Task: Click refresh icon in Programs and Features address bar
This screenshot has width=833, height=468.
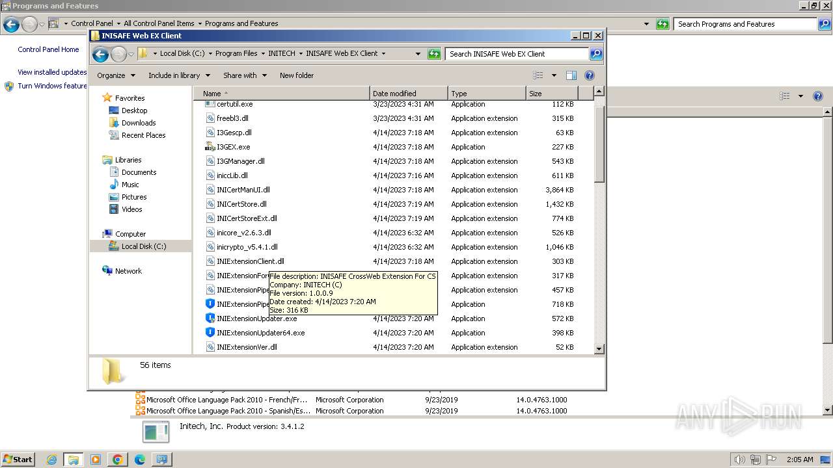Action: (662, 24)
